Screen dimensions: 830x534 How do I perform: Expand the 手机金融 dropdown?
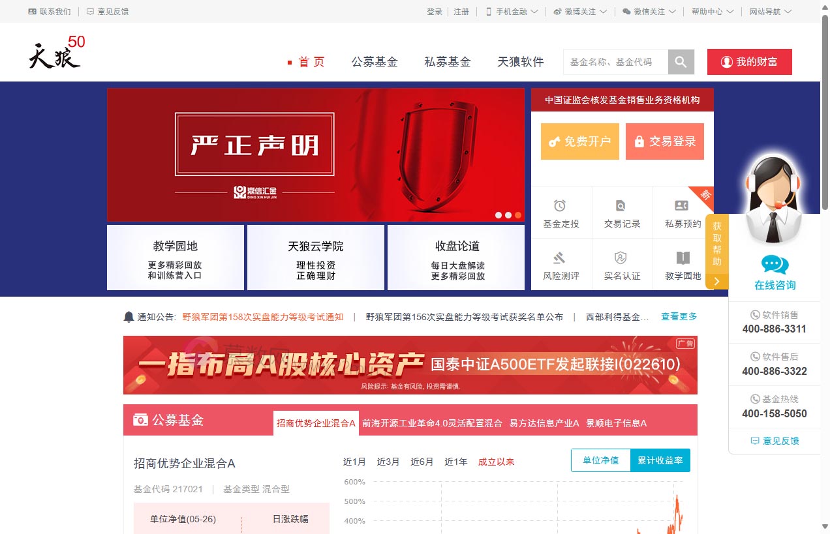[512, 11]
